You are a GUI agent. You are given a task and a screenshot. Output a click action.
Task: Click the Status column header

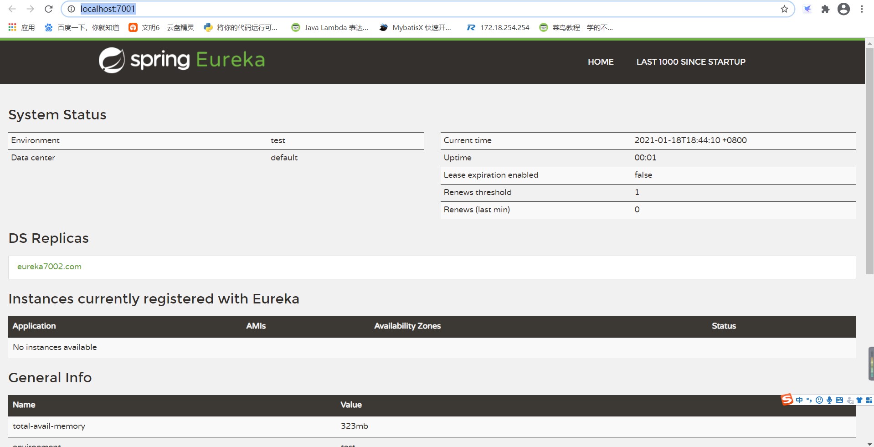point(724,326)
